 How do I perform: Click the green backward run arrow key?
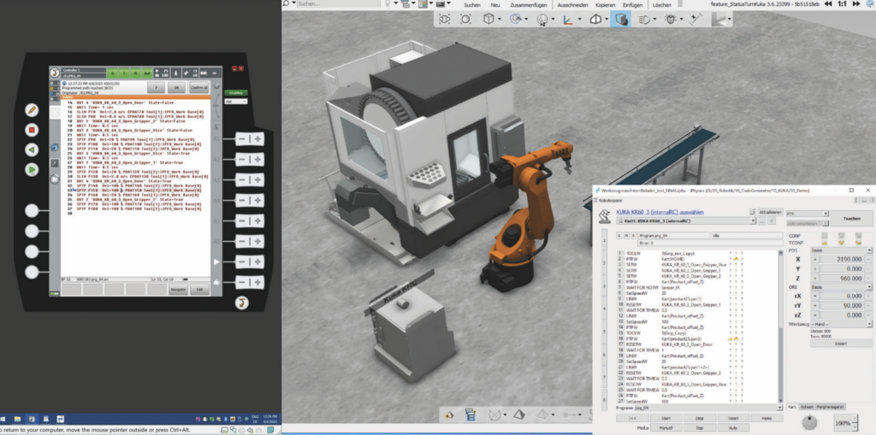32,149
